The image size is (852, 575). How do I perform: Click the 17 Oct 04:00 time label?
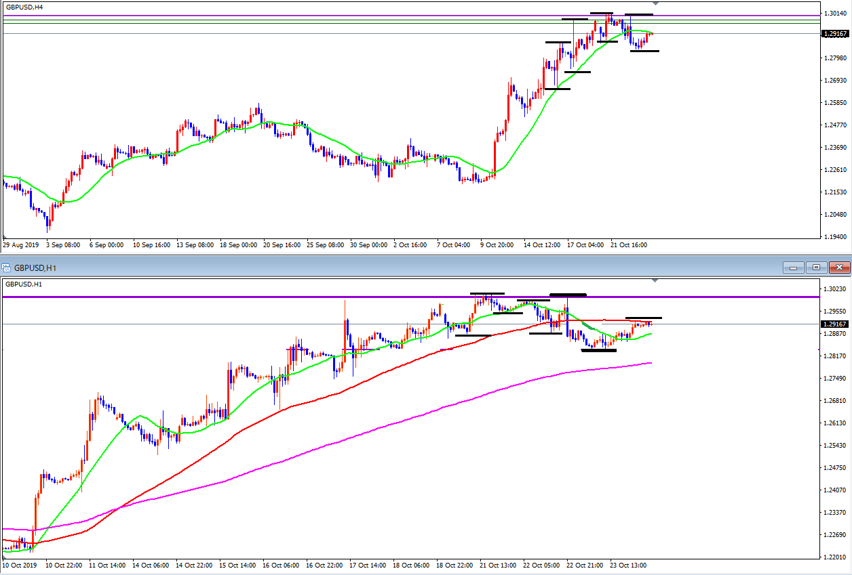coord(585,245)
